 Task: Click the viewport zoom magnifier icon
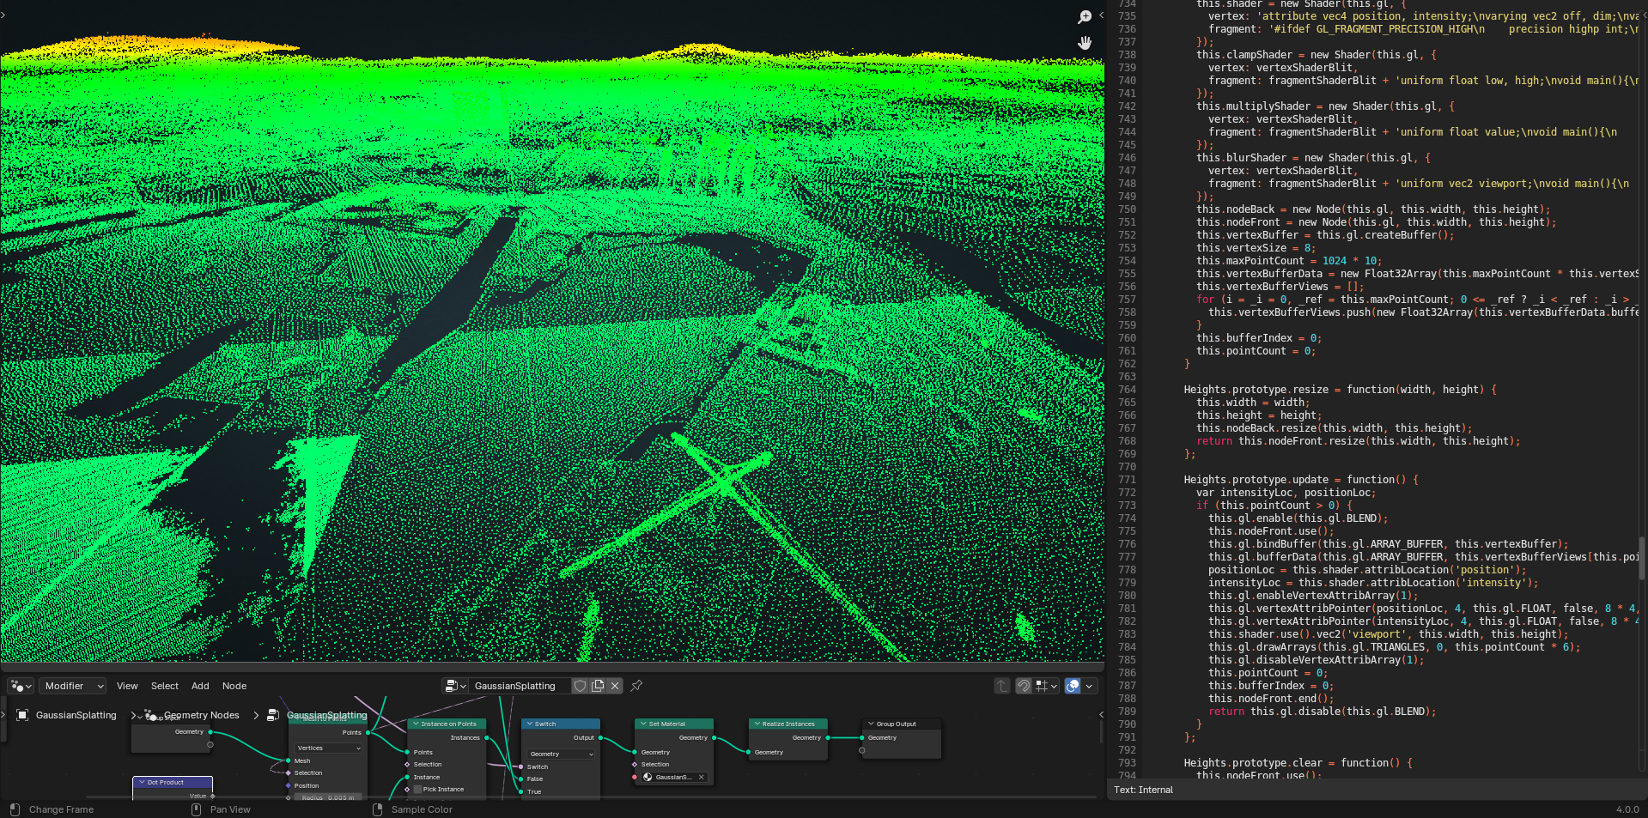click(1085, 17)
